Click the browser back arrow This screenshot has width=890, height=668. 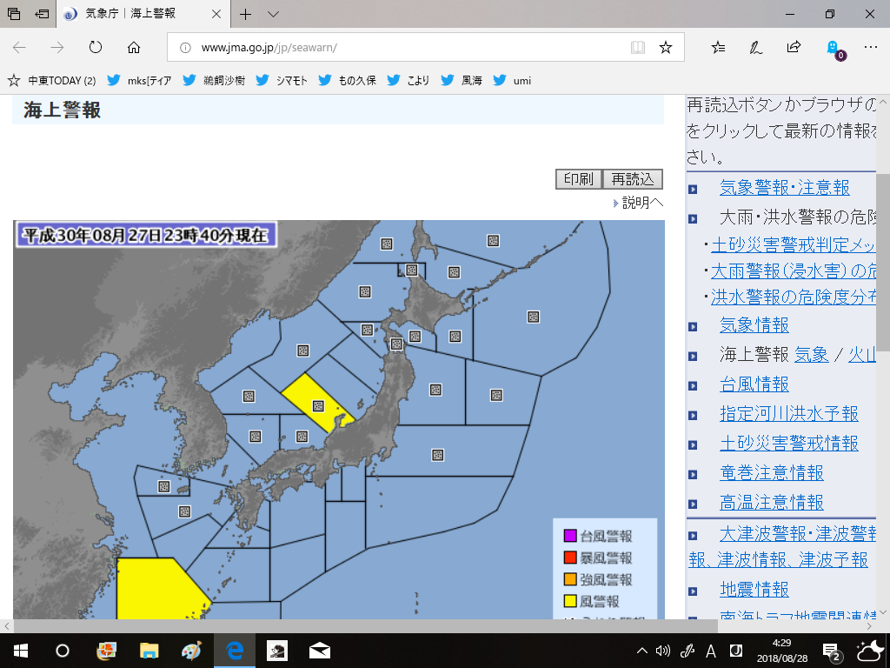click(x=19, y=47)
